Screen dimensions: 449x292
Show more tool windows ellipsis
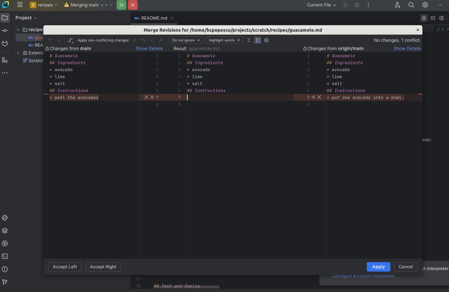click(x=5, y=73)
